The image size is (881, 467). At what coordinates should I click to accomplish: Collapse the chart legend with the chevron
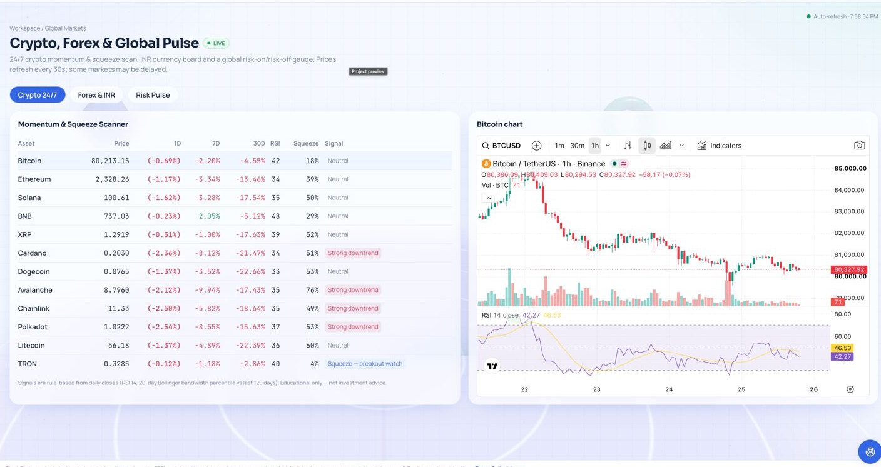point(488,198)
